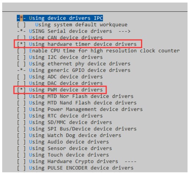The width and height of the screenshot is (189, 173).
Task: Enable Using Watch Dog device drivers
Action: [69, 135]
